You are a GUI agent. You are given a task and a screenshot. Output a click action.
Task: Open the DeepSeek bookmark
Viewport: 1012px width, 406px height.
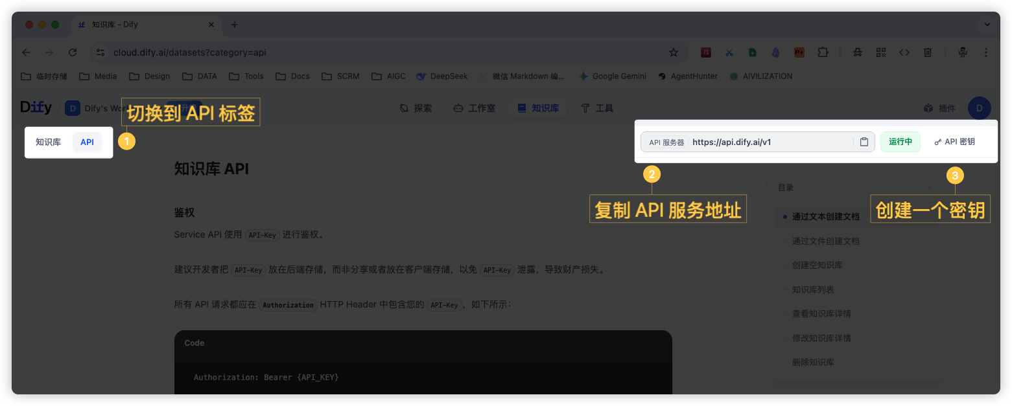pos(442,76)
